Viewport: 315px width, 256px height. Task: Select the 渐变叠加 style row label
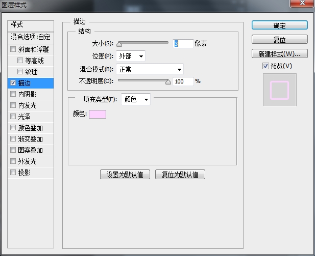tap(30, 139)
